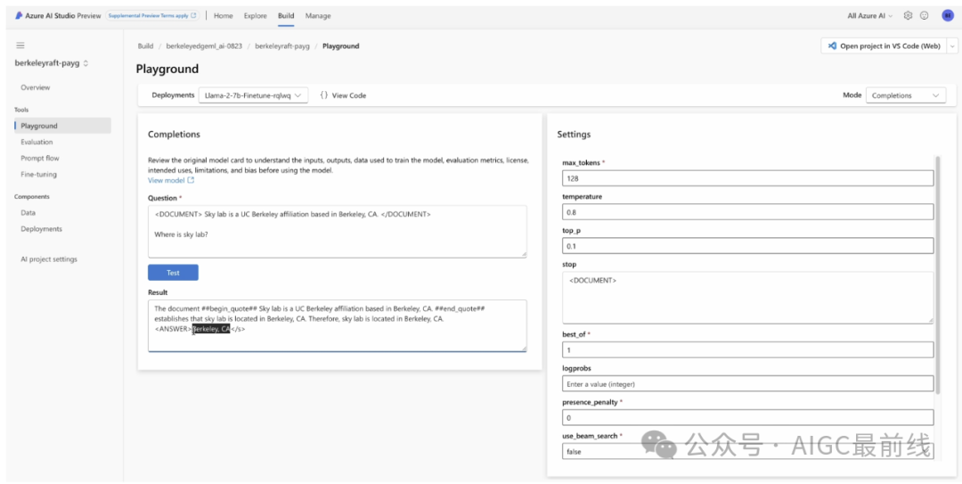The width and height of the screenshot is (962, 484).
Task: Open the user account avatar
Action: (948, 16)
